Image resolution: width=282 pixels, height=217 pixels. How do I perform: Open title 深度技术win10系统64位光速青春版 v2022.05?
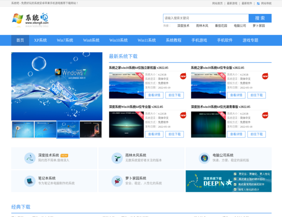[221, 107]
